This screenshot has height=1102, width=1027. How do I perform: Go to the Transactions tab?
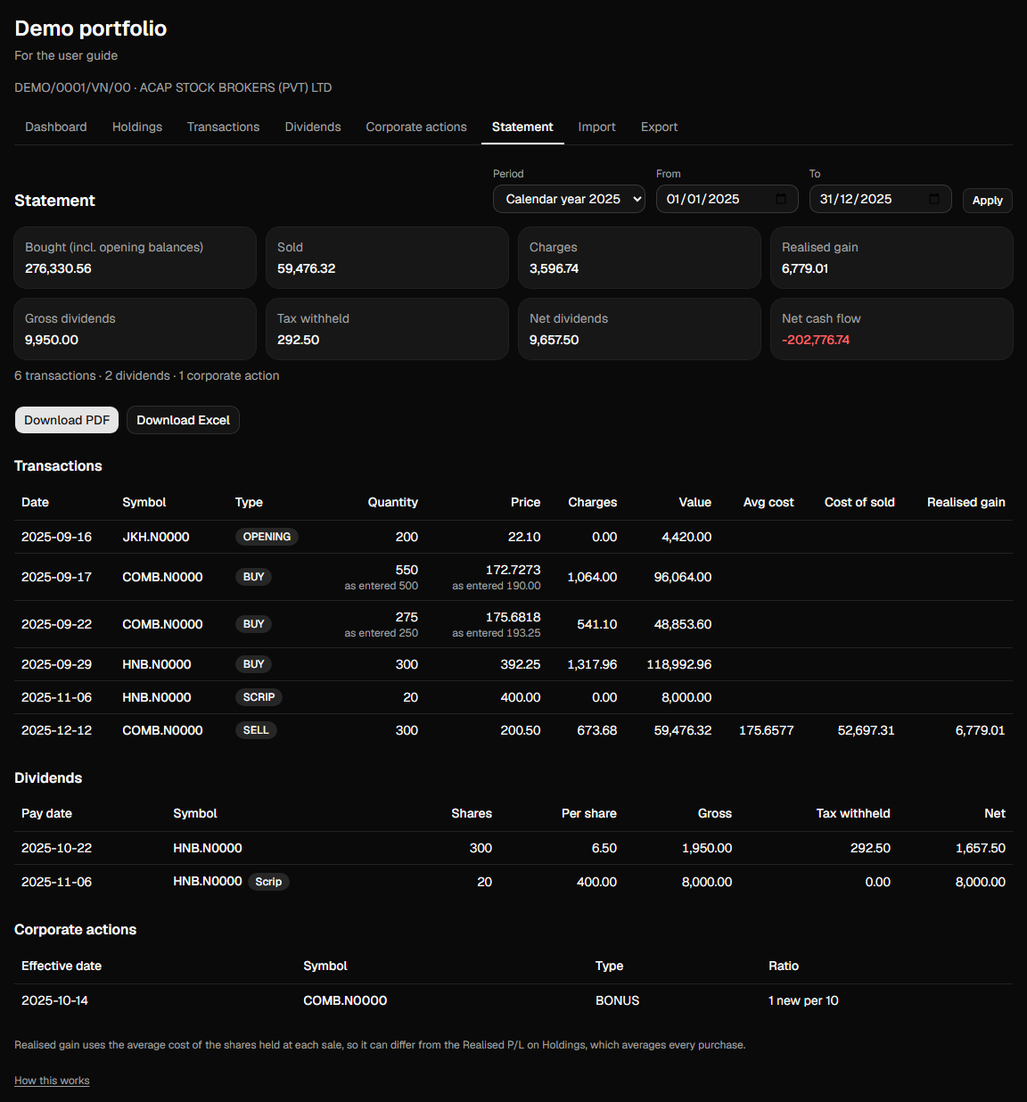224,127
